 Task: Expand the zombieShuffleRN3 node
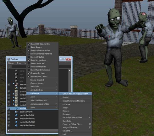click(x=9, y=125)
